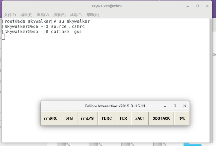Maximize the Calibre Interactive window
Image resolution: width=216 pixels, height=146 pixels.
tap(175, 106)
